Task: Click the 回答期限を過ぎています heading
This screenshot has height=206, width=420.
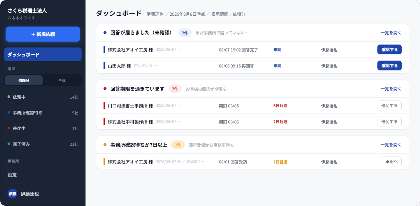Action: click(x=137, y=89)
